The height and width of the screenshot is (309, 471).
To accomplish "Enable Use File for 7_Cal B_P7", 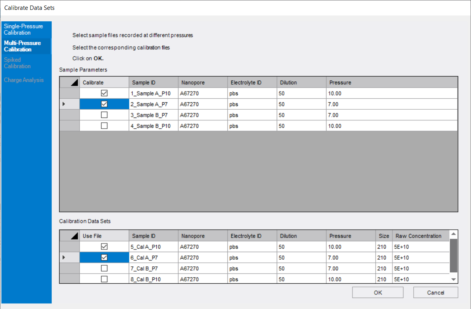I will click(x=104, y=268).
